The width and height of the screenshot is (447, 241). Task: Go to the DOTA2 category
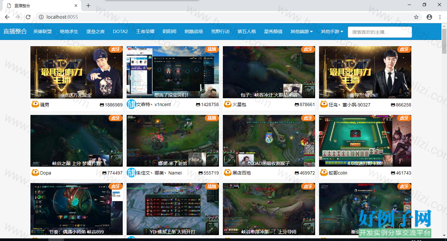[x=120, y=31]
